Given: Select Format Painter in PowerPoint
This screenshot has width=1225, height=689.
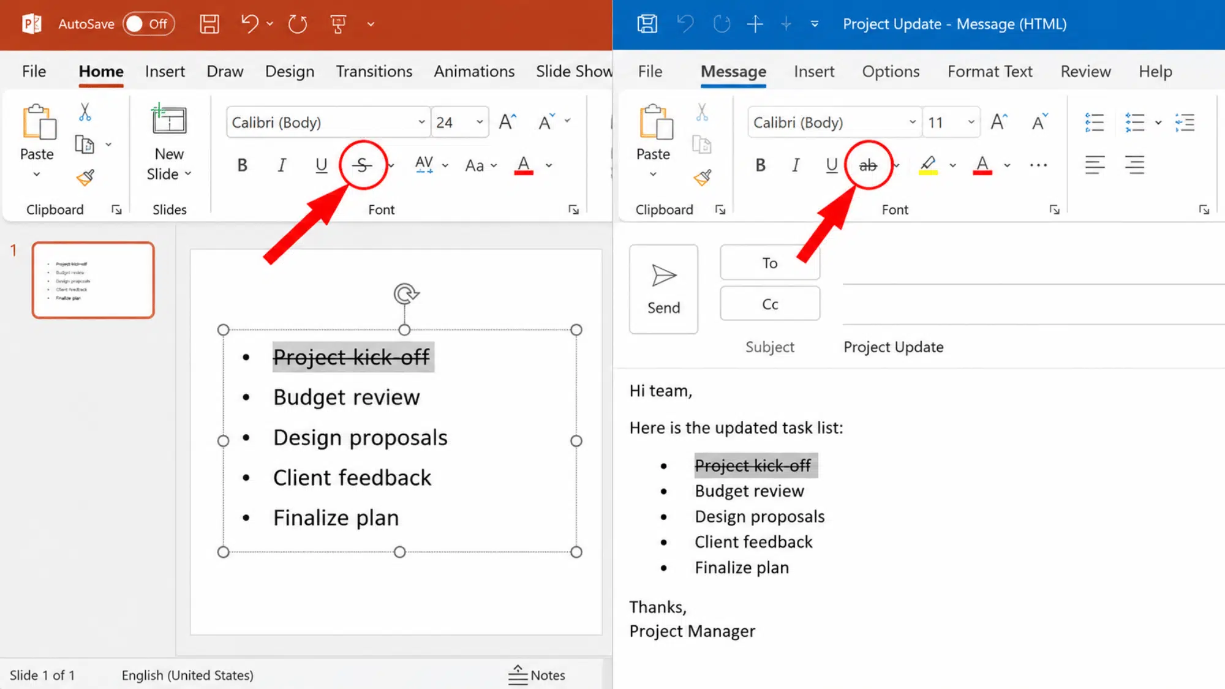Looking at the screenshot, I should [x=85, y=178].
